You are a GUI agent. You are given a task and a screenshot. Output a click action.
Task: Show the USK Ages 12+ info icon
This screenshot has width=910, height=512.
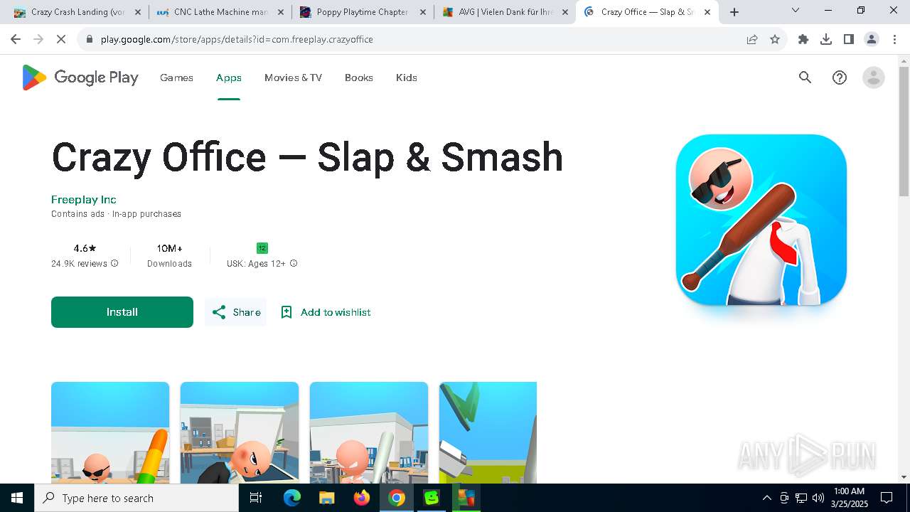(294, 263)
